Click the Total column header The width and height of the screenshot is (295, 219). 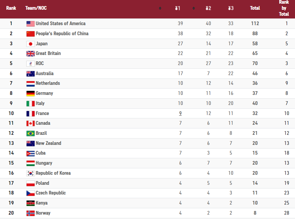coord(255,8)
